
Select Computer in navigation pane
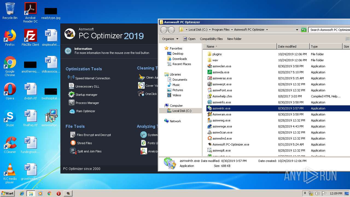173,106
